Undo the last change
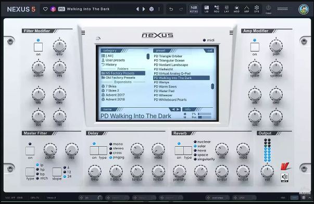The width and height of the screenshot is (314, 204). click(171, 9)
